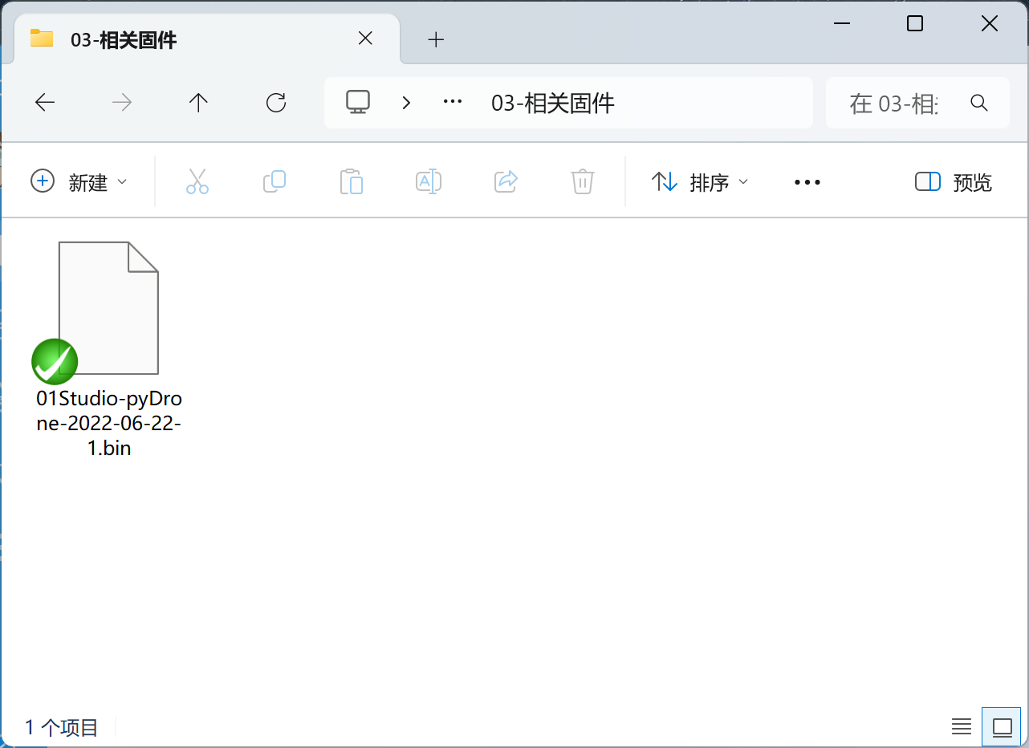Screen dimensions: 1029x748
Task: Click the Rename icon in toolbar
Action: click(429, 181)
